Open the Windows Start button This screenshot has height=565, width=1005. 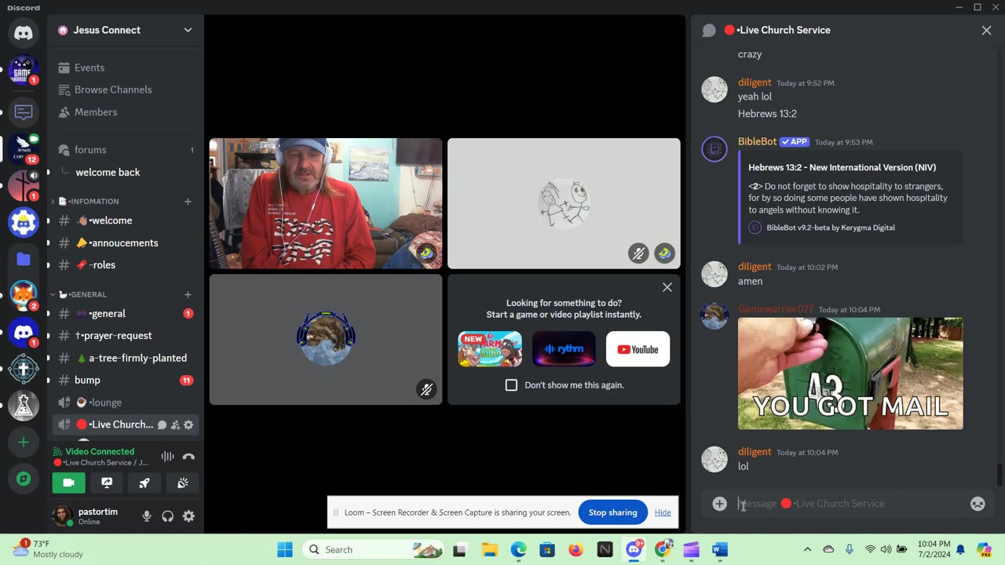(284, 549)
